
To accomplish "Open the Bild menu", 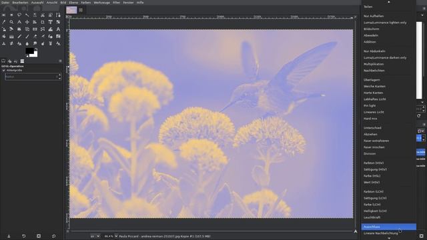I will pos(63,3).
